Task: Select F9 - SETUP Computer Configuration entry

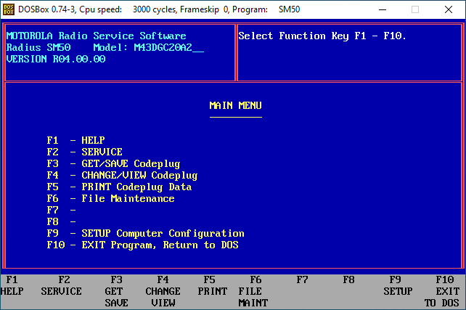Action: click(x=145, y=233)
